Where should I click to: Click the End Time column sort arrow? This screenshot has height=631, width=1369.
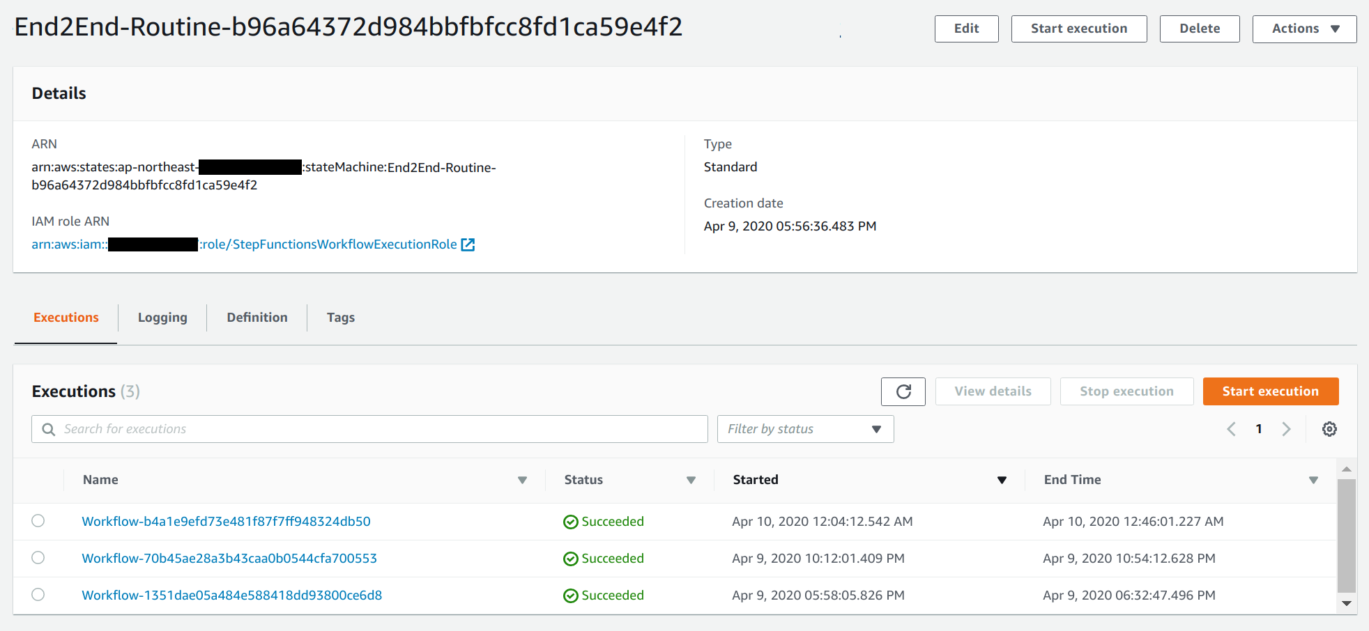(1314, 480)
